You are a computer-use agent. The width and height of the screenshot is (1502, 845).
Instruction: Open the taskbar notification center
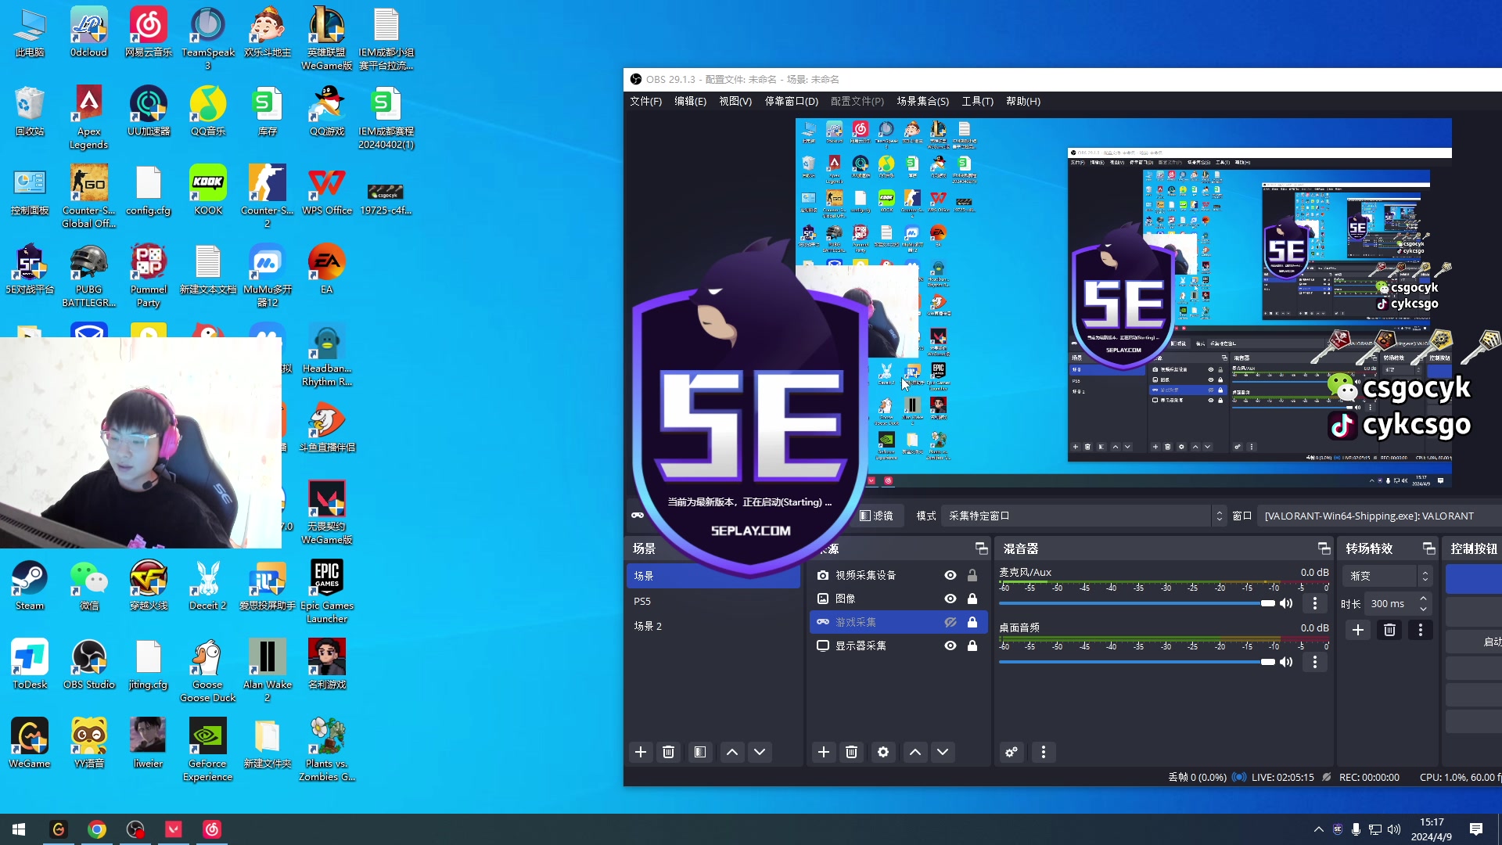click(1476, 829)
